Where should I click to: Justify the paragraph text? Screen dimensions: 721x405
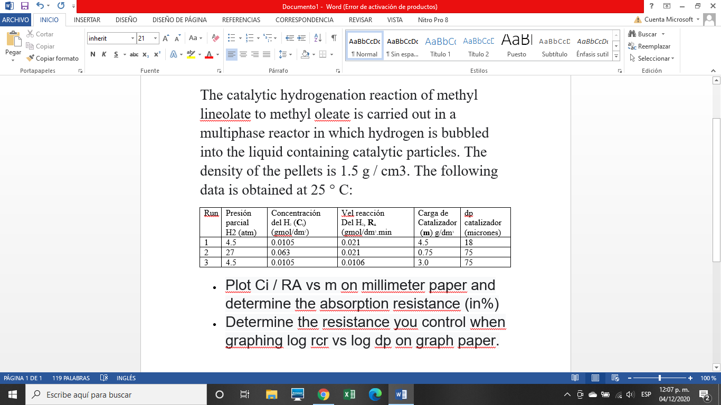[x=267, y=54]
